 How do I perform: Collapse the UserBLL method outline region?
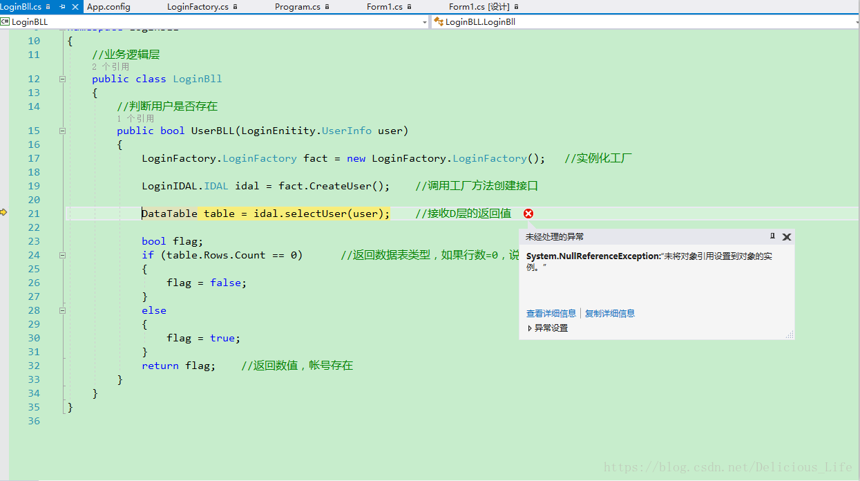(62, 131)
